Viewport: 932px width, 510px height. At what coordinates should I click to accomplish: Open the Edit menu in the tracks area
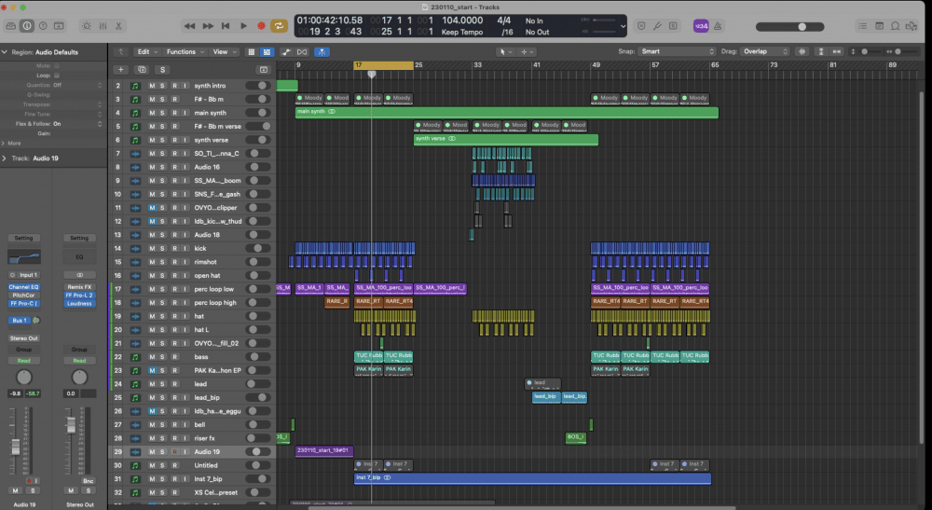click(x=147, y=51)
